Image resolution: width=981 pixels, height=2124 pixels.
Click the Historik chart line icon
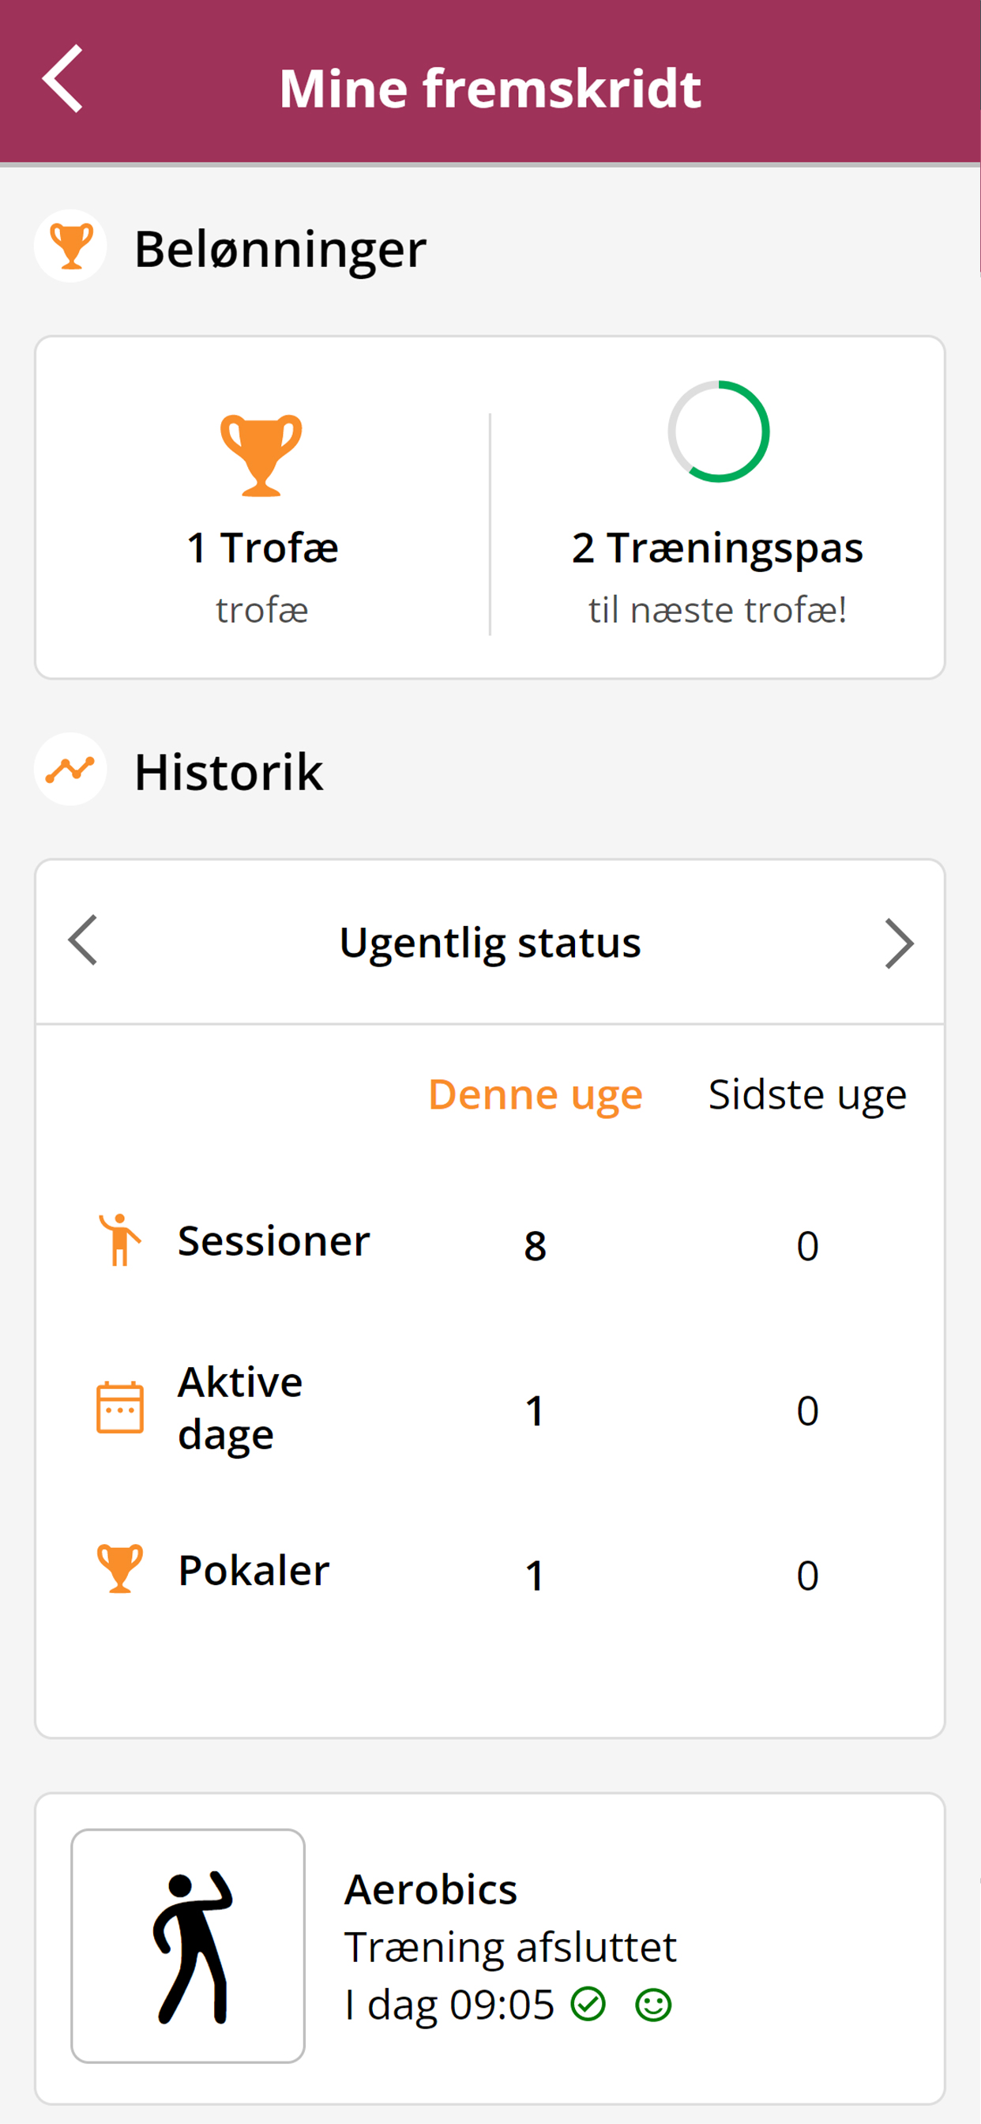coord(71,770)
